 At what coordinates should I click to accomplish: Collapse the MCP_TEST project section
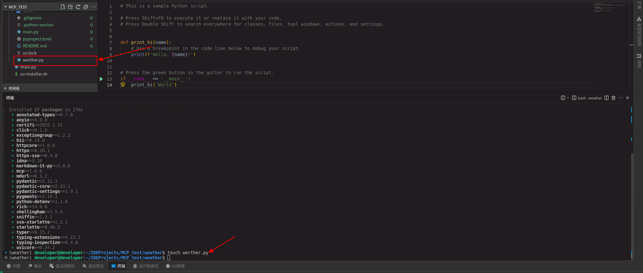(x=5, y=7)
